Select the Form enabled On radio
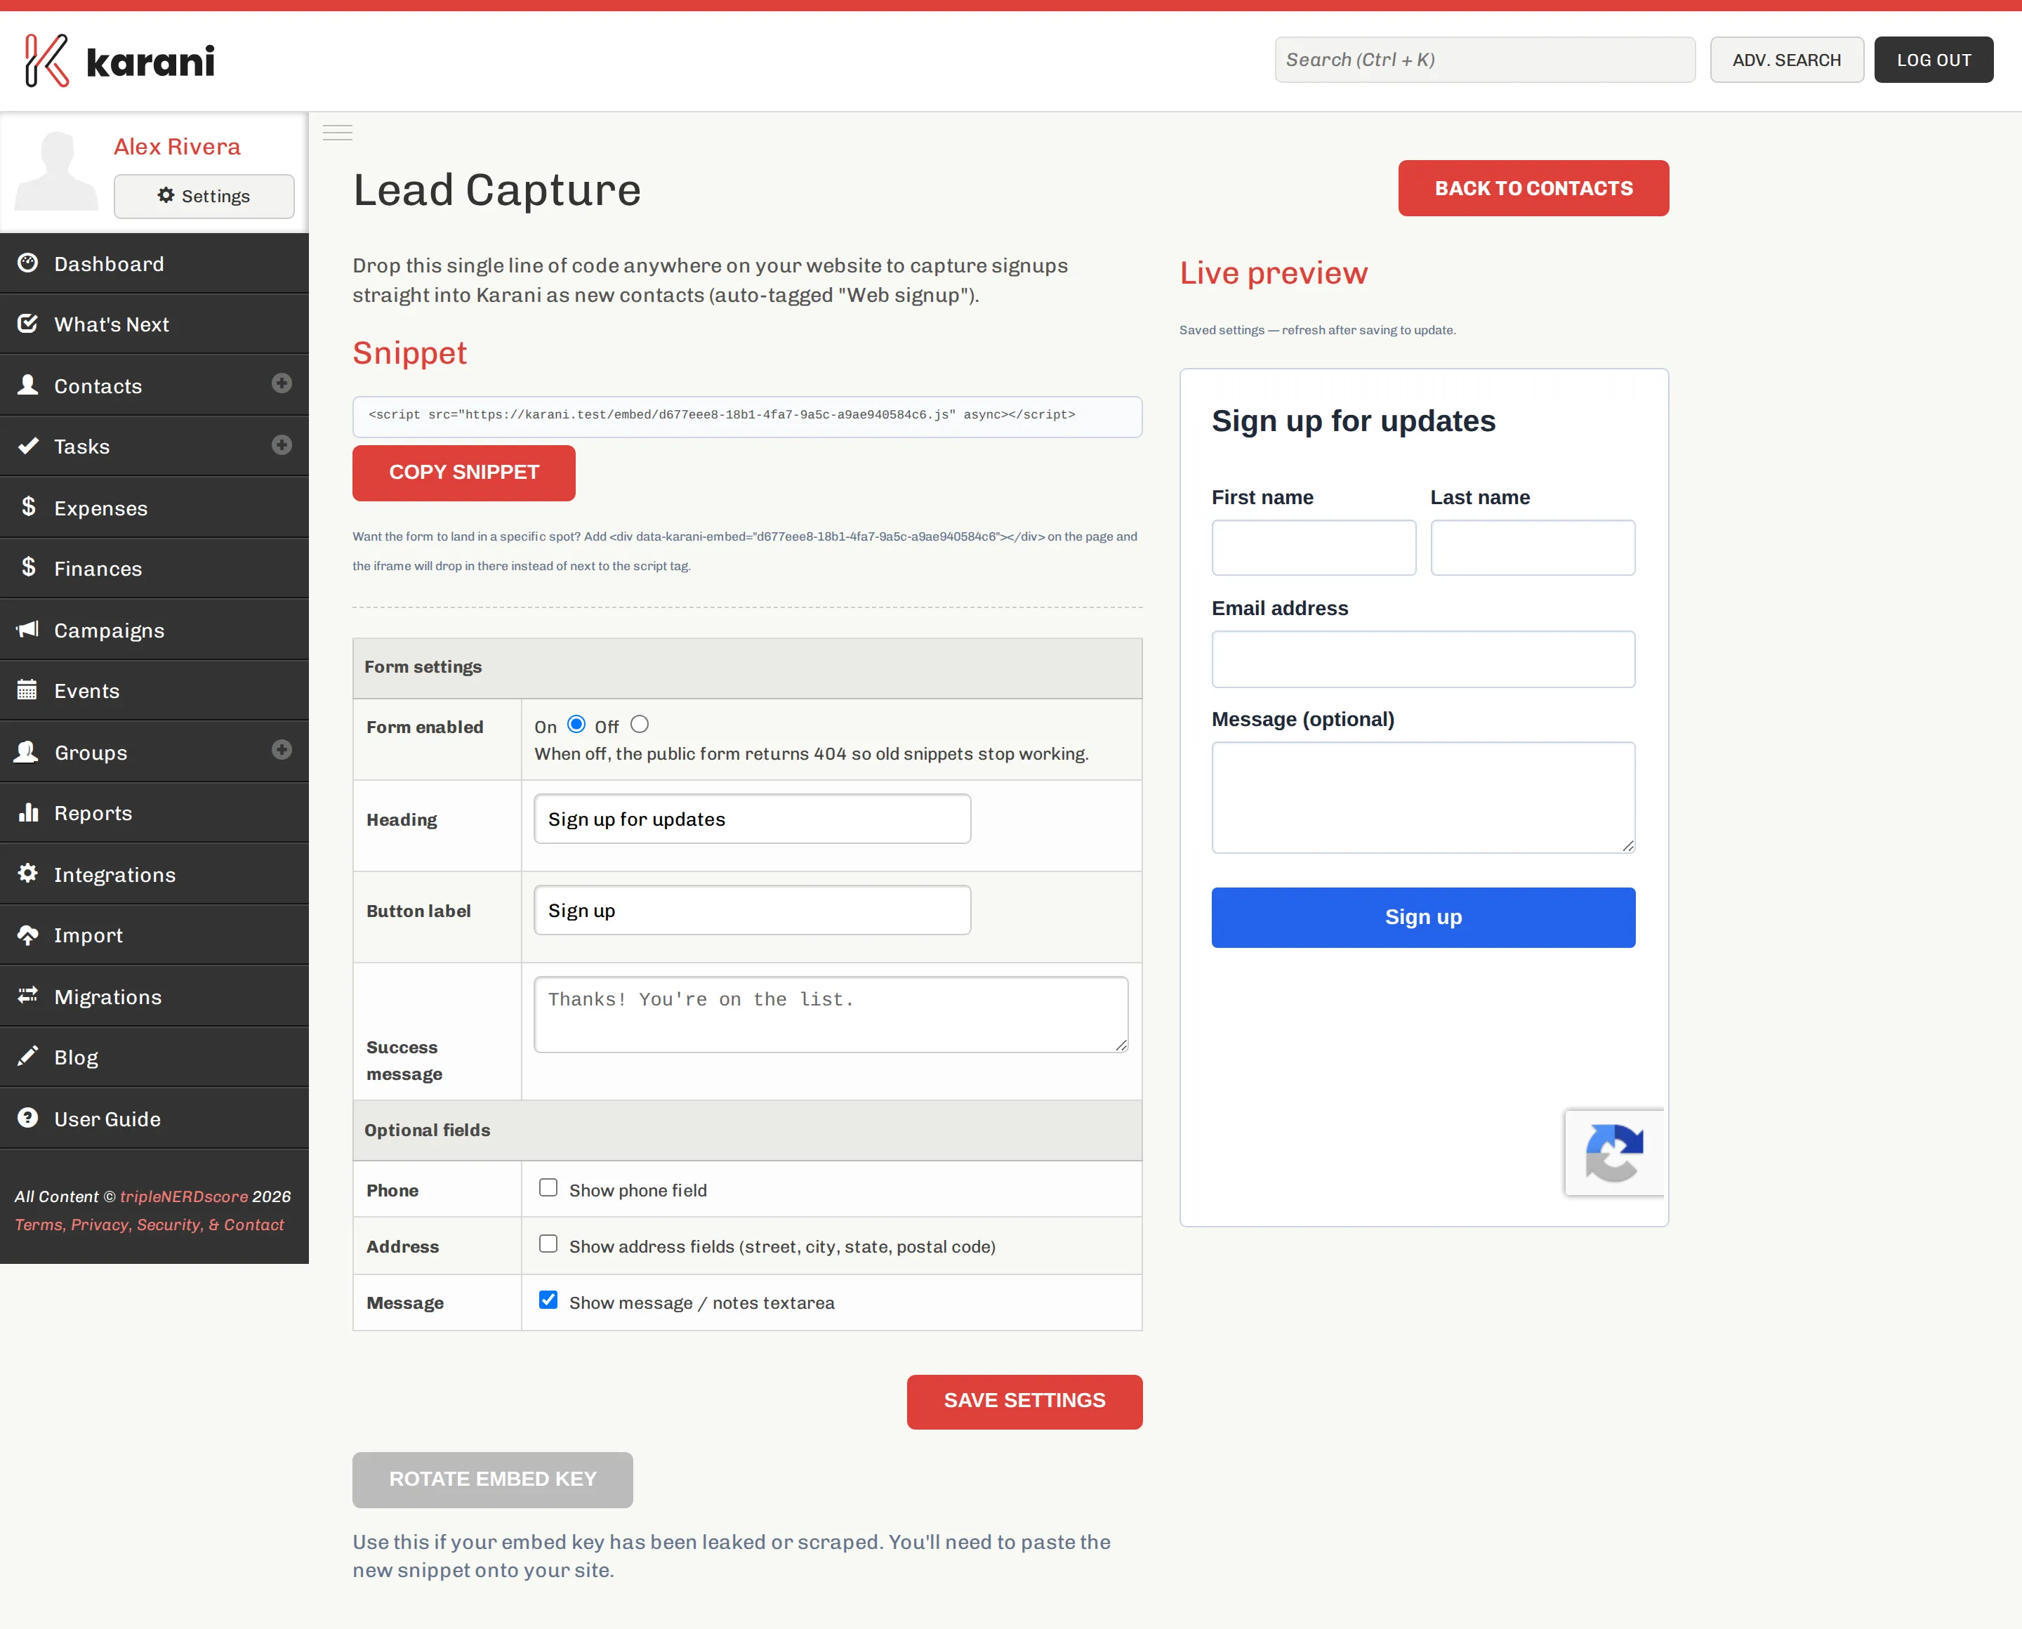 click(x=577, y=725)
